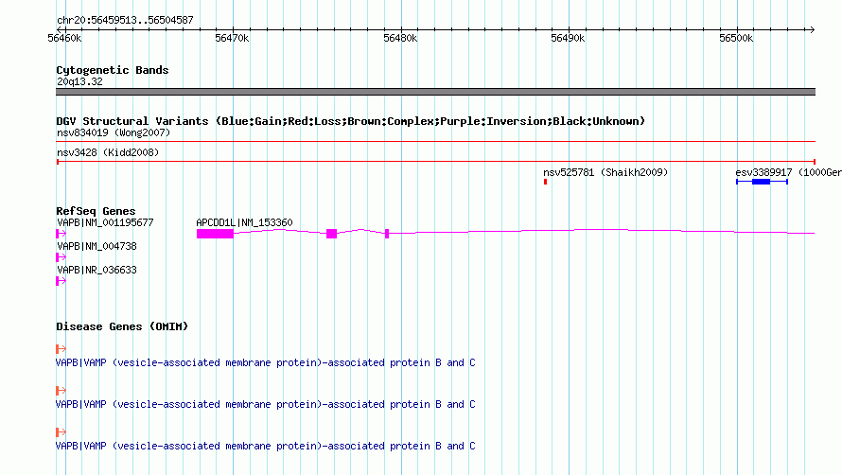
Task: Click the VAPB|NM_001195677 transcript label
Action: pos(105,222)
